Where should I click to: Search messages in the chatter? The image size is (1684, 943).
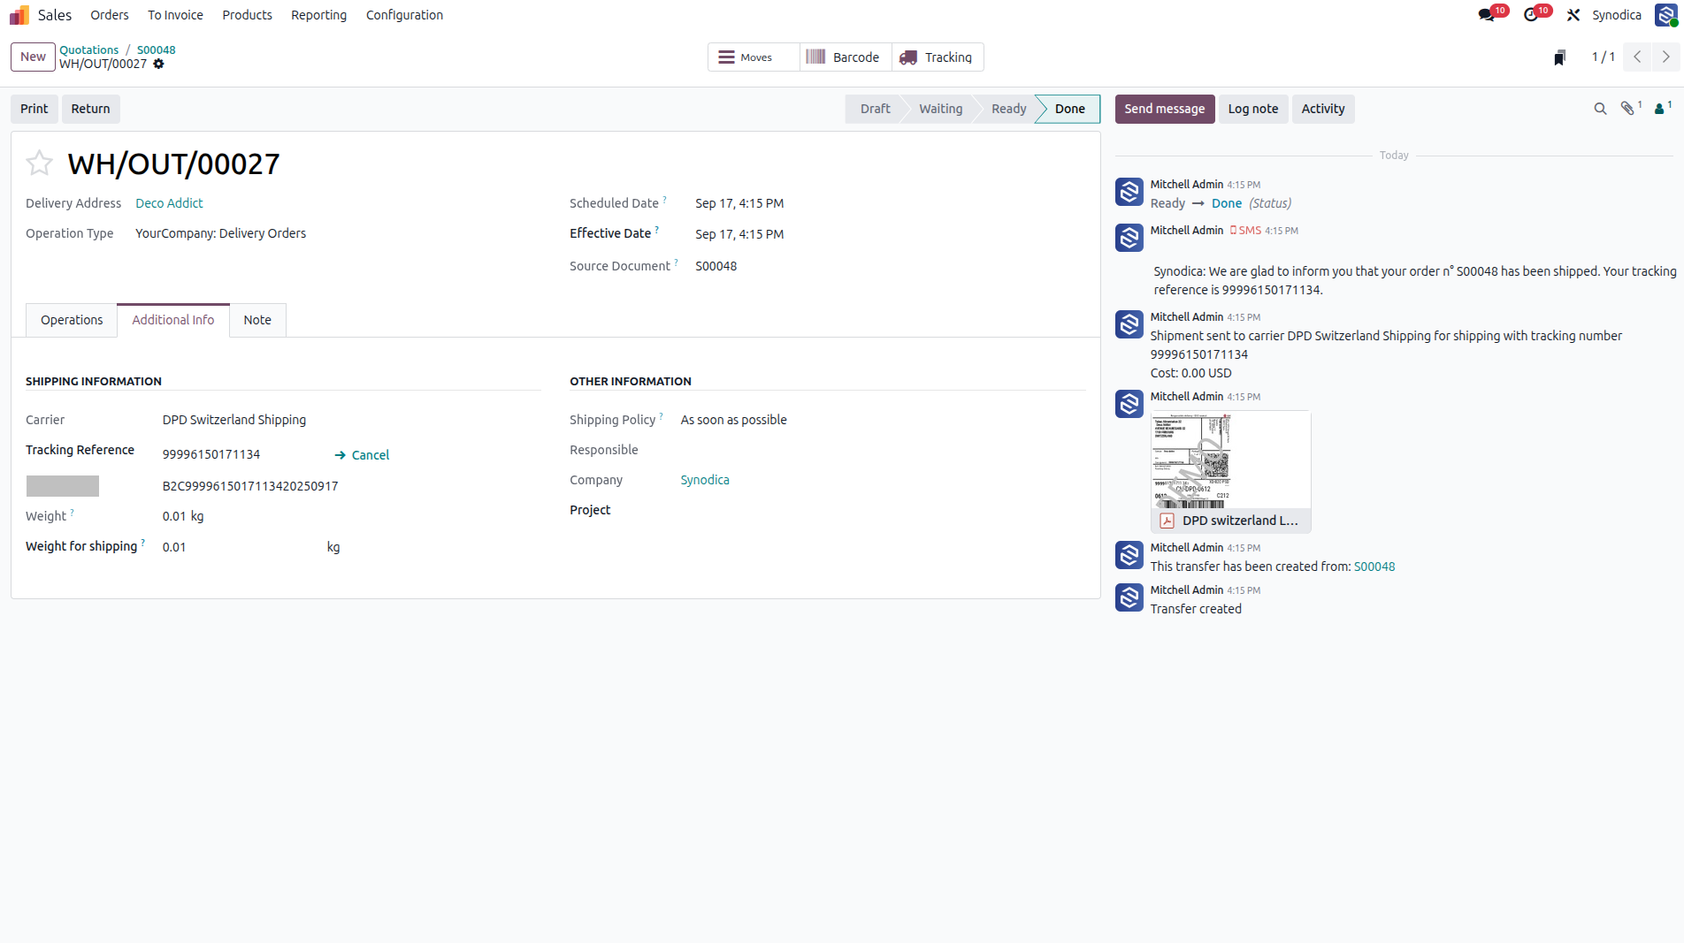(1600, 109)
